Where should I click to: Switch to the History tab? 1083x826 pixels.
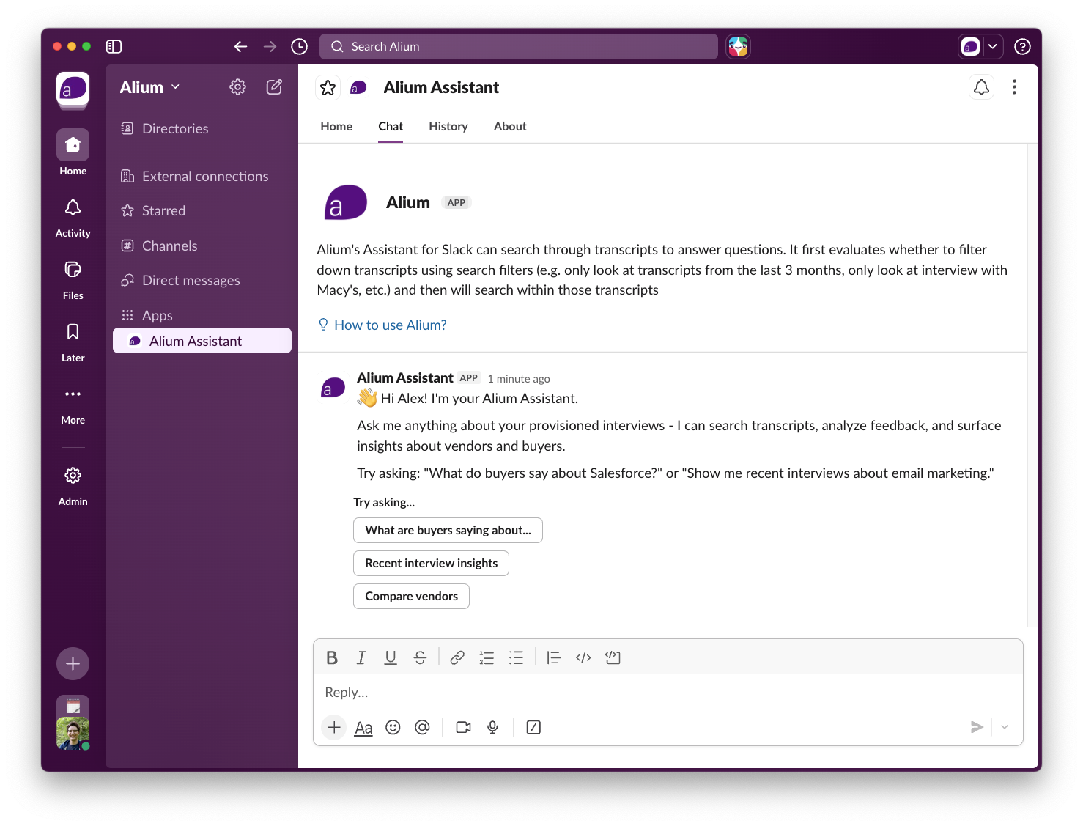pyautogui.click(x=448, y=126)
